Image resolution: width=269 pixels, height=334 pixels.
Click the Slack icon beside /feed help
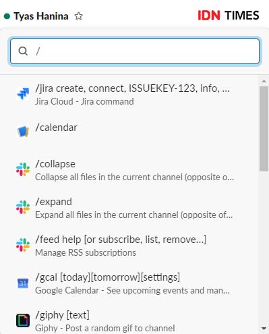(x=23, y=245)
